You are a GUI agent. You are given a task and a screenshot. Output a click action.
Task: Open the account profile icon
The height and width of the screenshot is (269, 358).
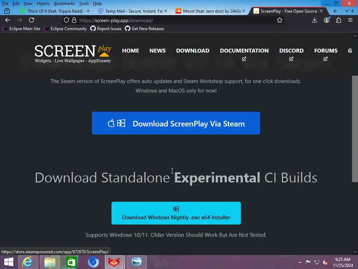pyautogui.click(x=327, y=20)
